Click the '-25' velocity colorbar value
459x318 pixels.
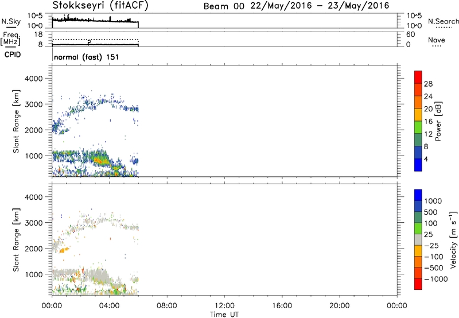431,246
